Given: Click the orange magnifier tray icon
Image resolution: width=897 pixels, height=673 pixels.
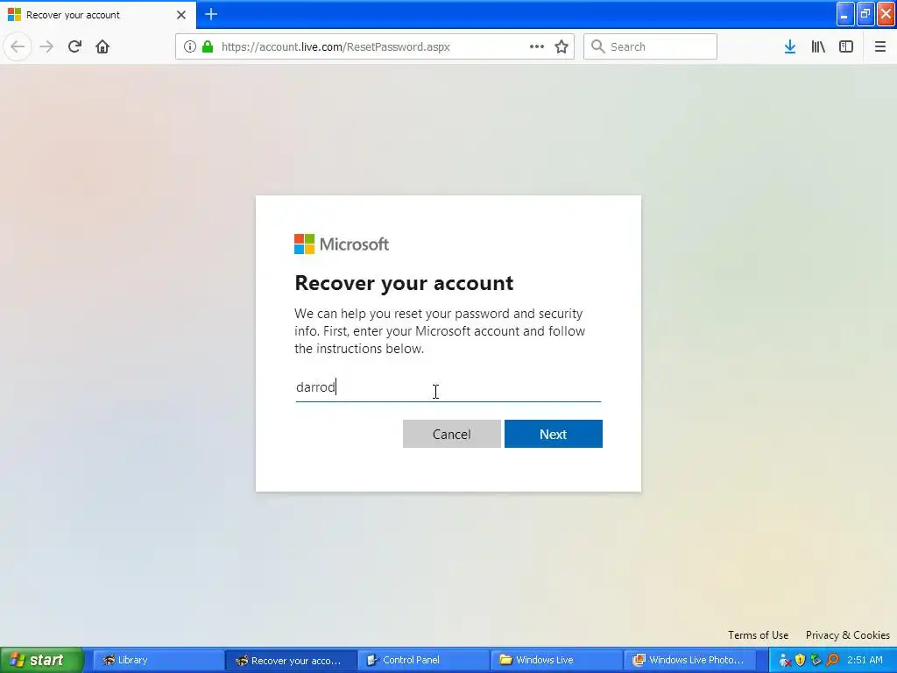Looking at the screenshot, I should point(833,661).
